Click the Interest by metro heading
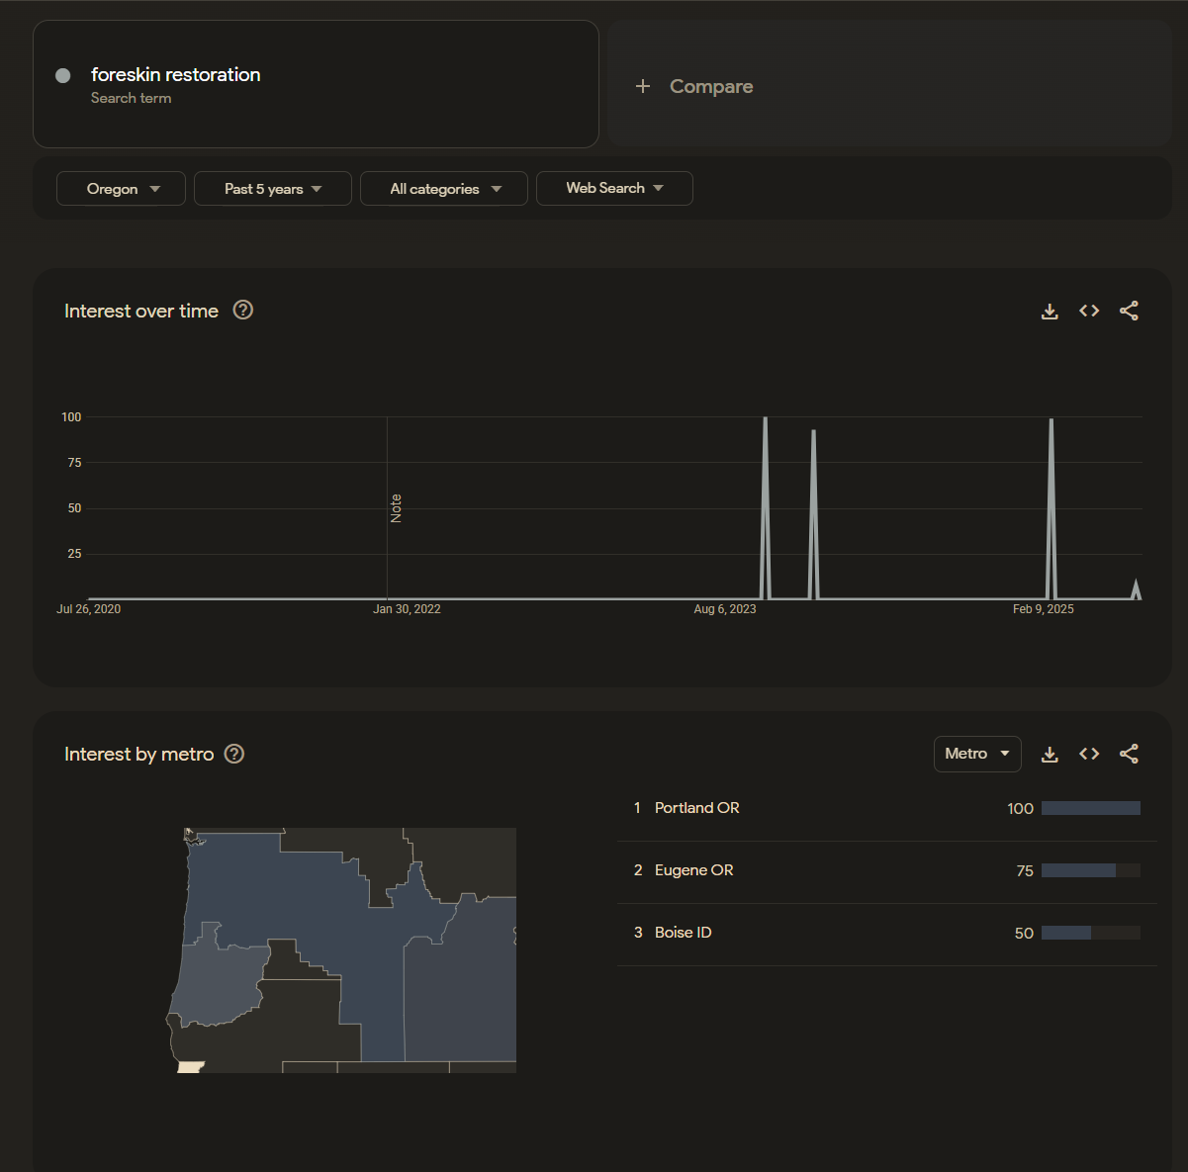The height and width of the screenshot is (1172, 1188). point(139,754)
